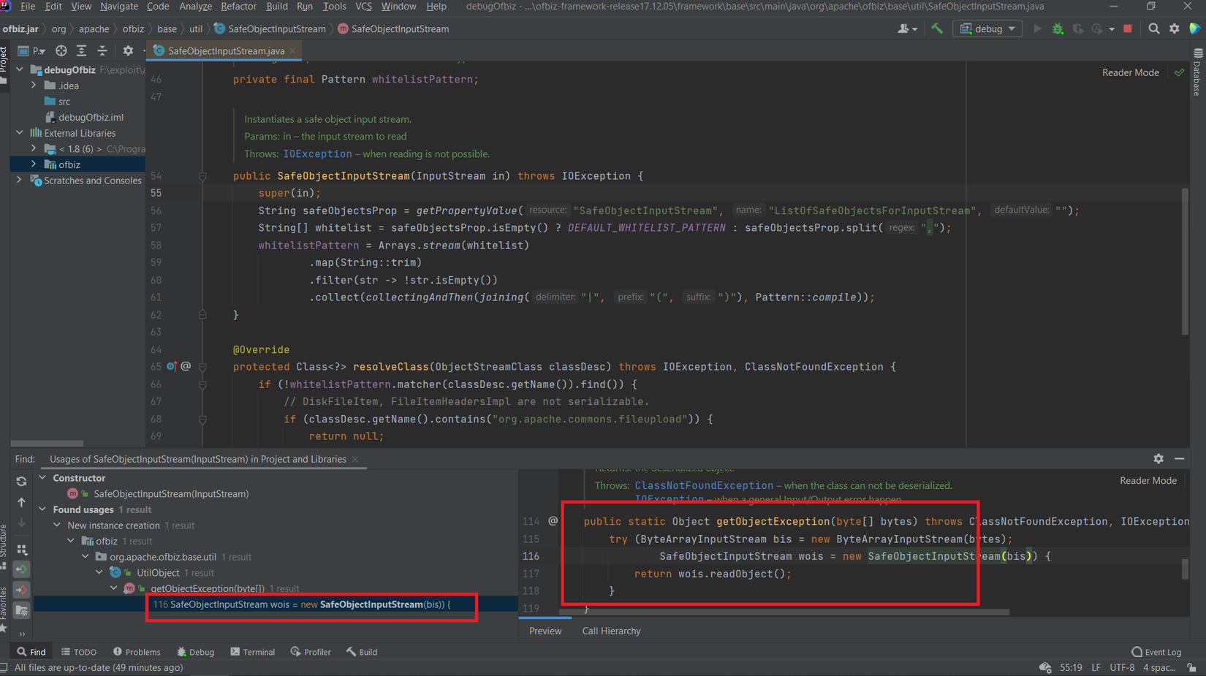This screenshot has width=1206, height=676.
Task: Toggle show write access usages filter
Action: (21, 590)
